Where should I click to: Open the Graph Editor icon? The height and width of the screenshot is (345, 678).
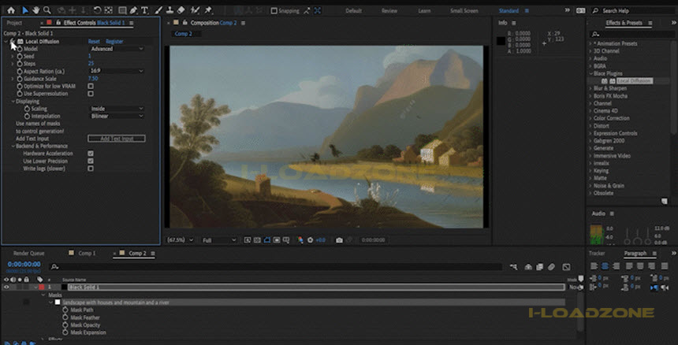tap(566, 267)
